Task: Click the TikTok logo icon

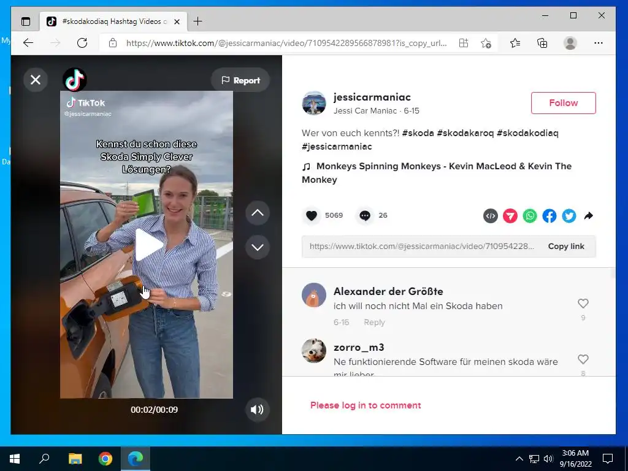Action: pos(75,80)
